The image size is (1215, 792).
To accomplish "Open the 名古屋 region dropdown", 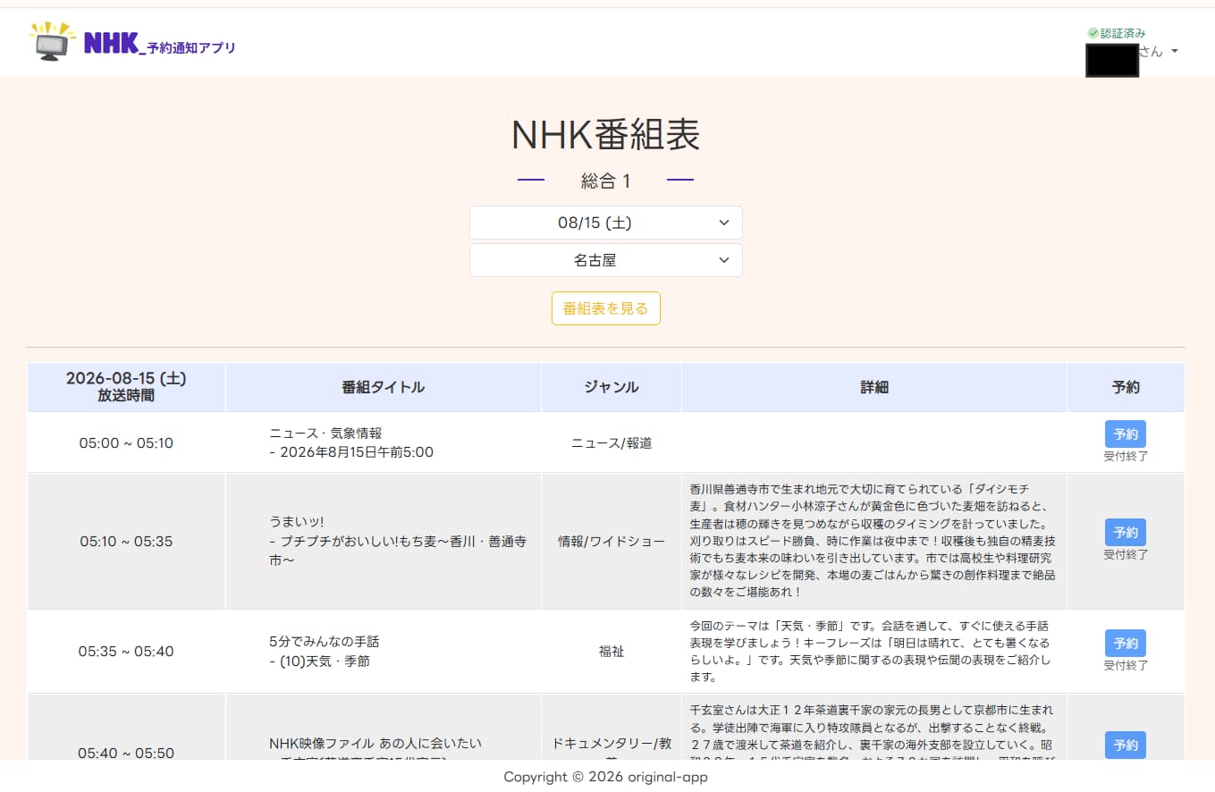I will pyautogui.click(x=606, y=260).
